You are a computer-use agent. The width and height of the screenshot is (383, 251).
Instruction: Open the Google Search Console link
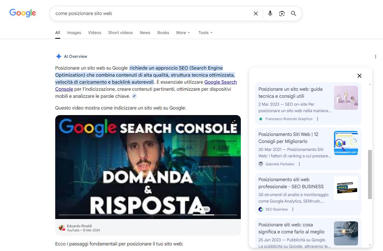(220, 82)
